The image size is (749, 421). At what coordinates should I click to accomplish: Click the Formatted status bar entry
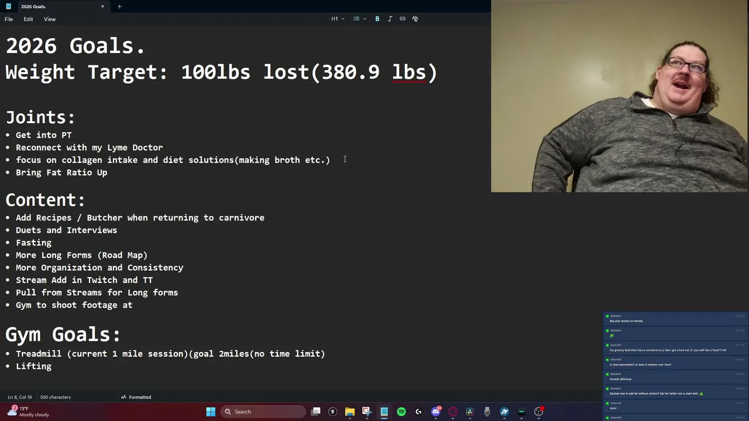point(136,397)
